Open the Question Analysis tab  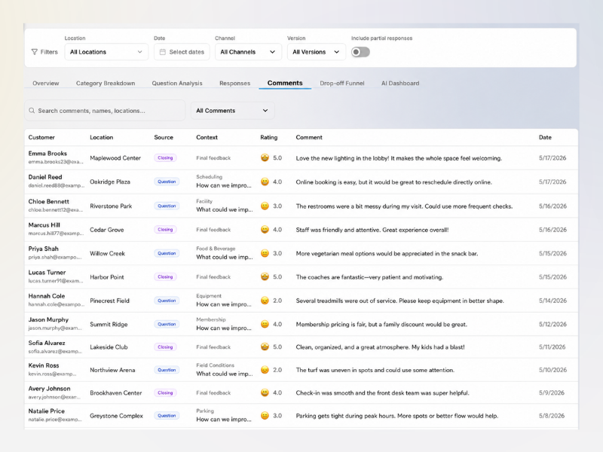click(x=177, y=83)
